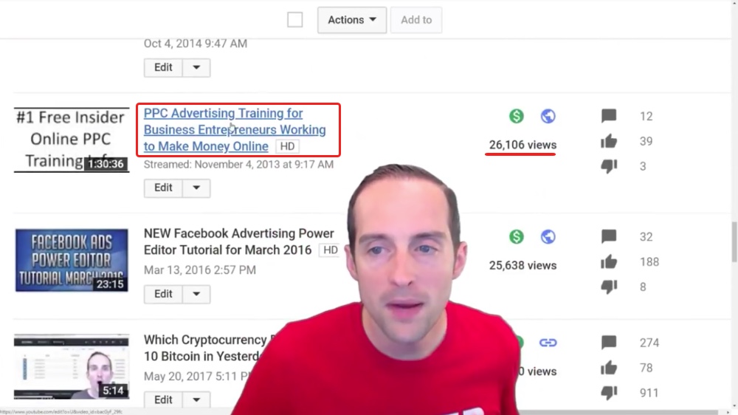The image size is (738, 415).
Task: Click Facebook Ads Power Editor thumbnail
Action: [72, 261]
